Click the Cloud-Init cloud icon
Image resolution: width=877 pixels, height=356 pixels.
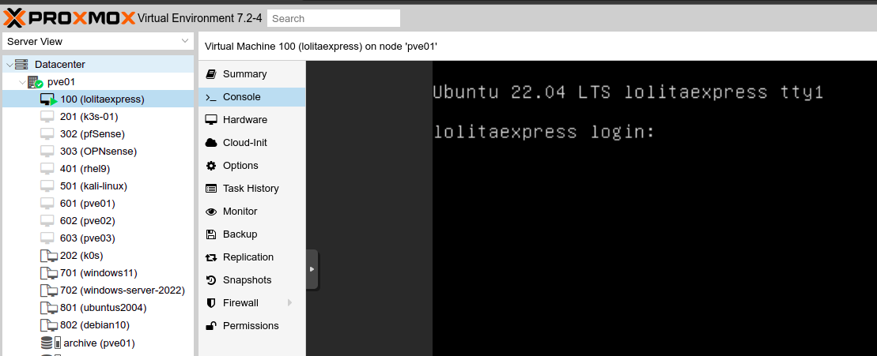[x=211, y=142]
